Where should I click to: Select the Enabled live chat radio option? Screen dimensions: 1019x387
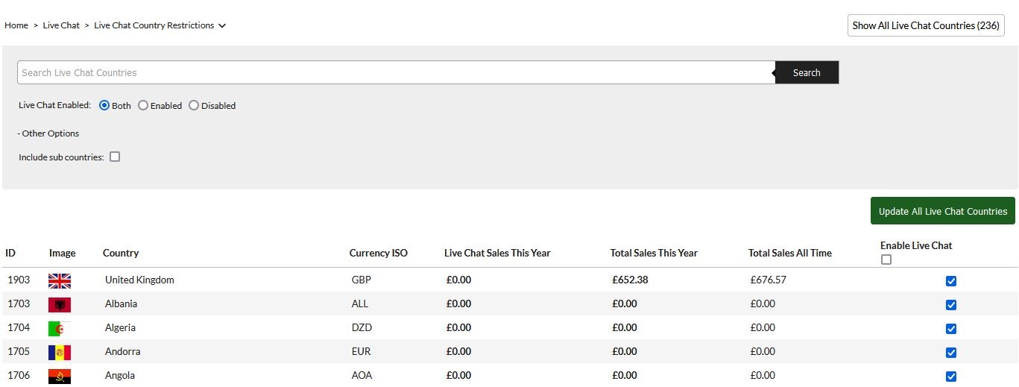pyautogui.click(x=143, y=106)
